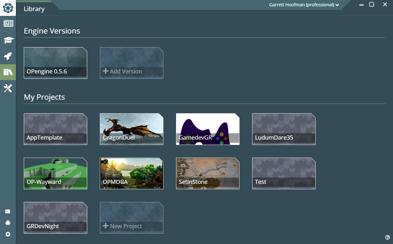Select the OPMOBA project tile

[131, 173]
